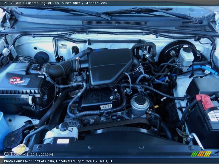Click the barcode sticker on engine cover
This screenshot has height=164, width=219.
coord(106,107)
